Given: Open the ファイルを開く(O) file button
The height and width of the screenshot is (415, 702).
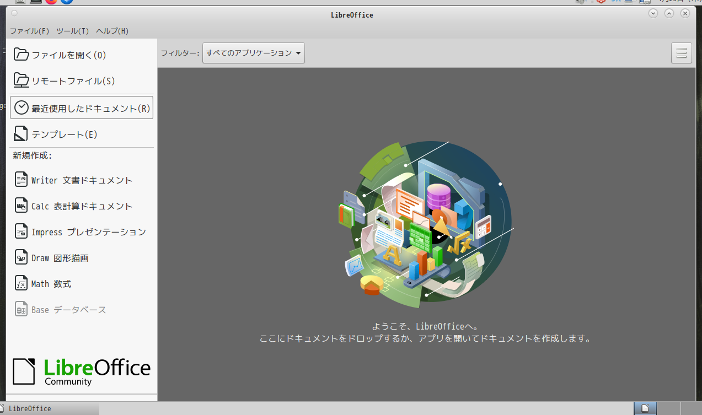Looking at the screenshot, I should [x=82, y=55].
